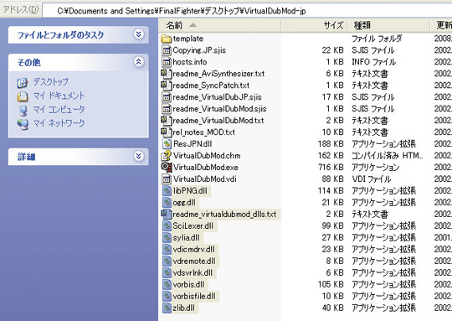Select the rel_notes_MOD.txt icon
The image size is (452, 321).
(167, 132)
